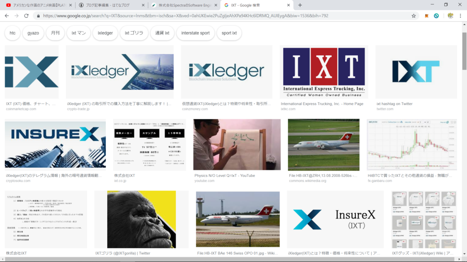This screenshot has width=467, height=262.
Task: Open 株式会社IXT slide with three black headers
Action: coord(150,145)
